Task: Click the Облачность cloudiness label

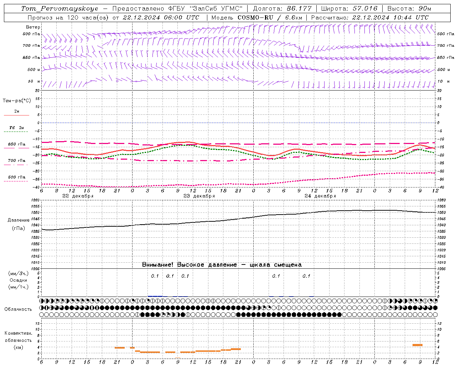Action: point(18,309)
